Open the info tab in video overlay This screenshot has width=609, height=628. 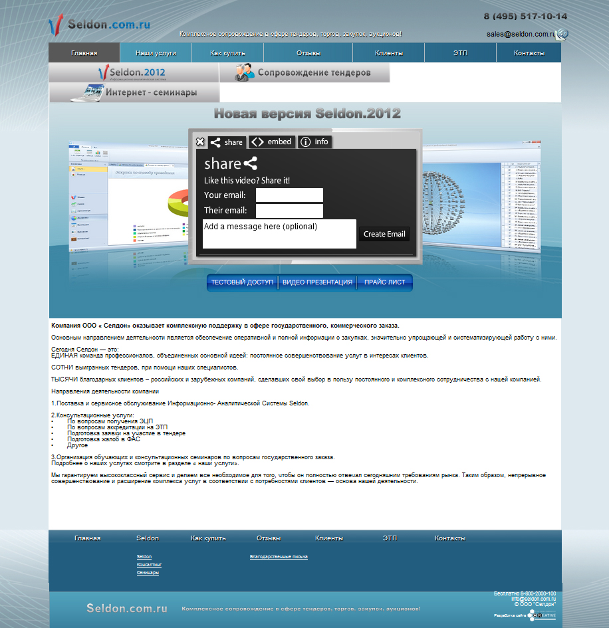(314, 142)
